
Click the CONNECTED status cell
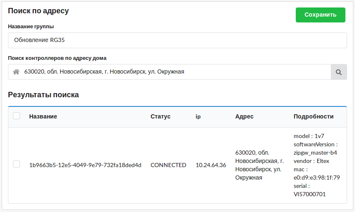pyautogui.click(x=168, y=165)
